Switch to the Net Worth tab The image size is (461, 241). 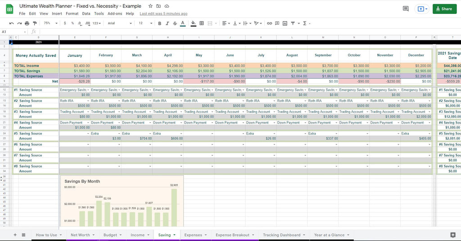coord(83,235)
